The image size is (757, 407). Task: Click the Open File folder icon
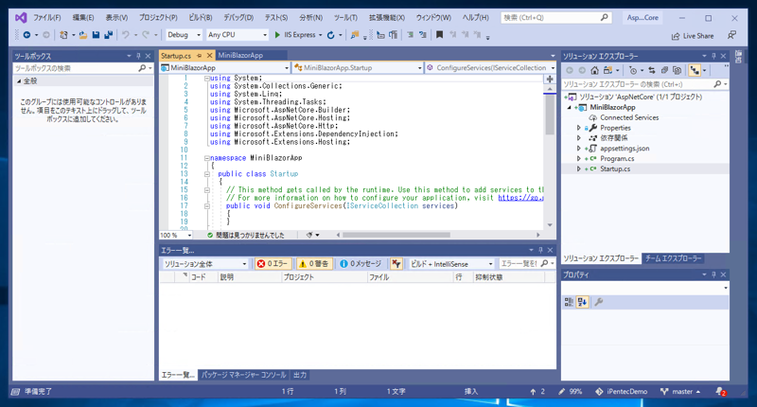click(x=83, y=35)
